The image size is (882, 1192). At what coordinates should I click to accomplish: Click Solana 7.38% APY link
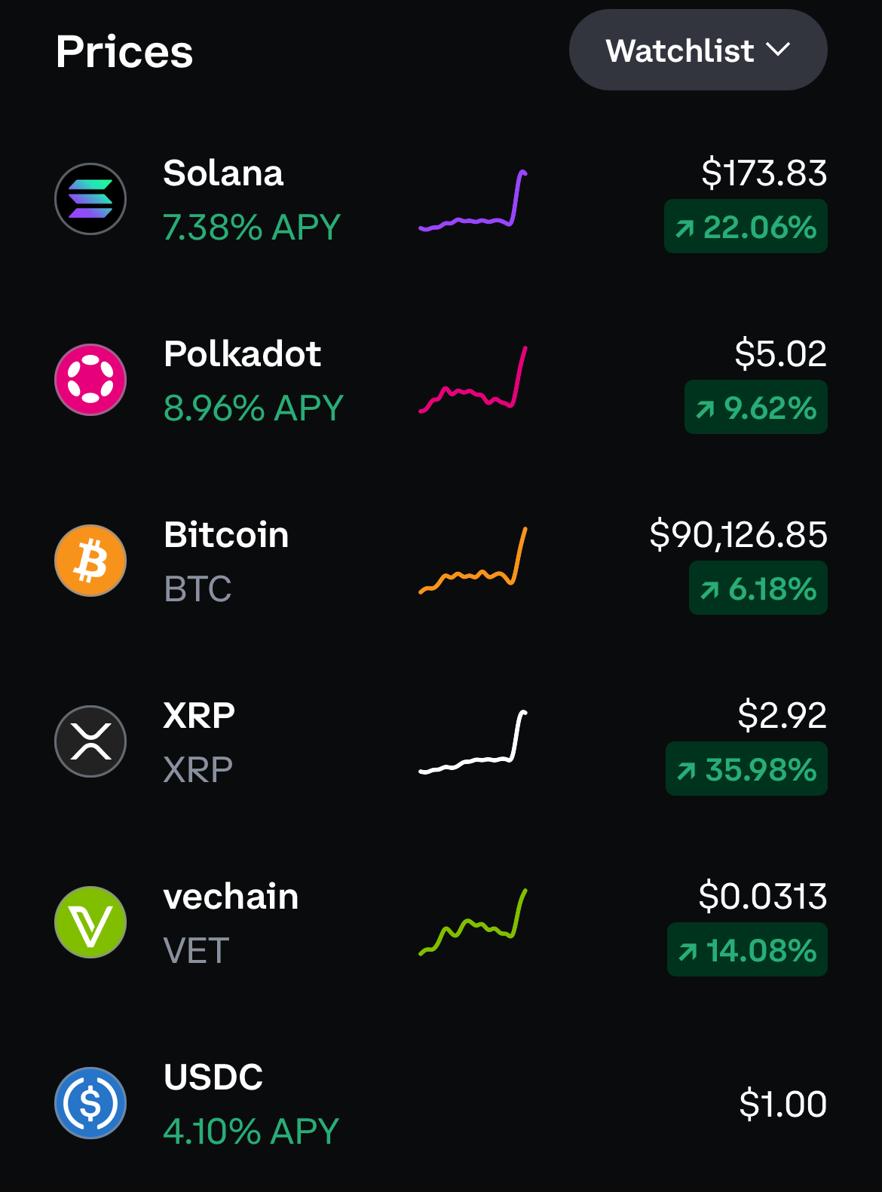(252, 227)
